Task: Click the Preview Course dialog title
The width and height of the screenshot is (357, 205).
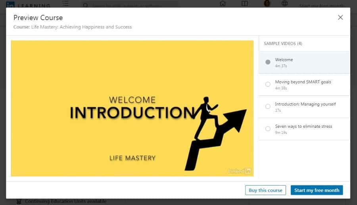Action: [x=38, y=18]
